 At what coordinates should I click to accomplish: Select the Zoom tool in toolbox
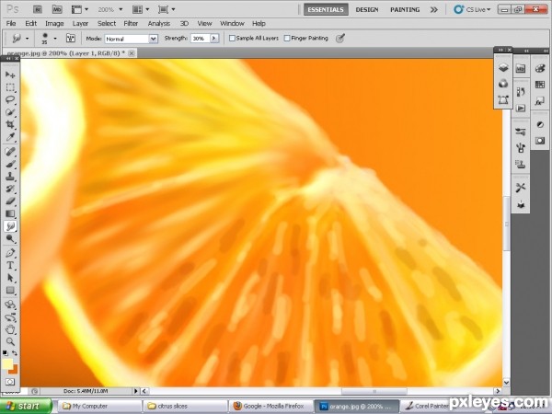pyautogui.click(x=10, y=341)
